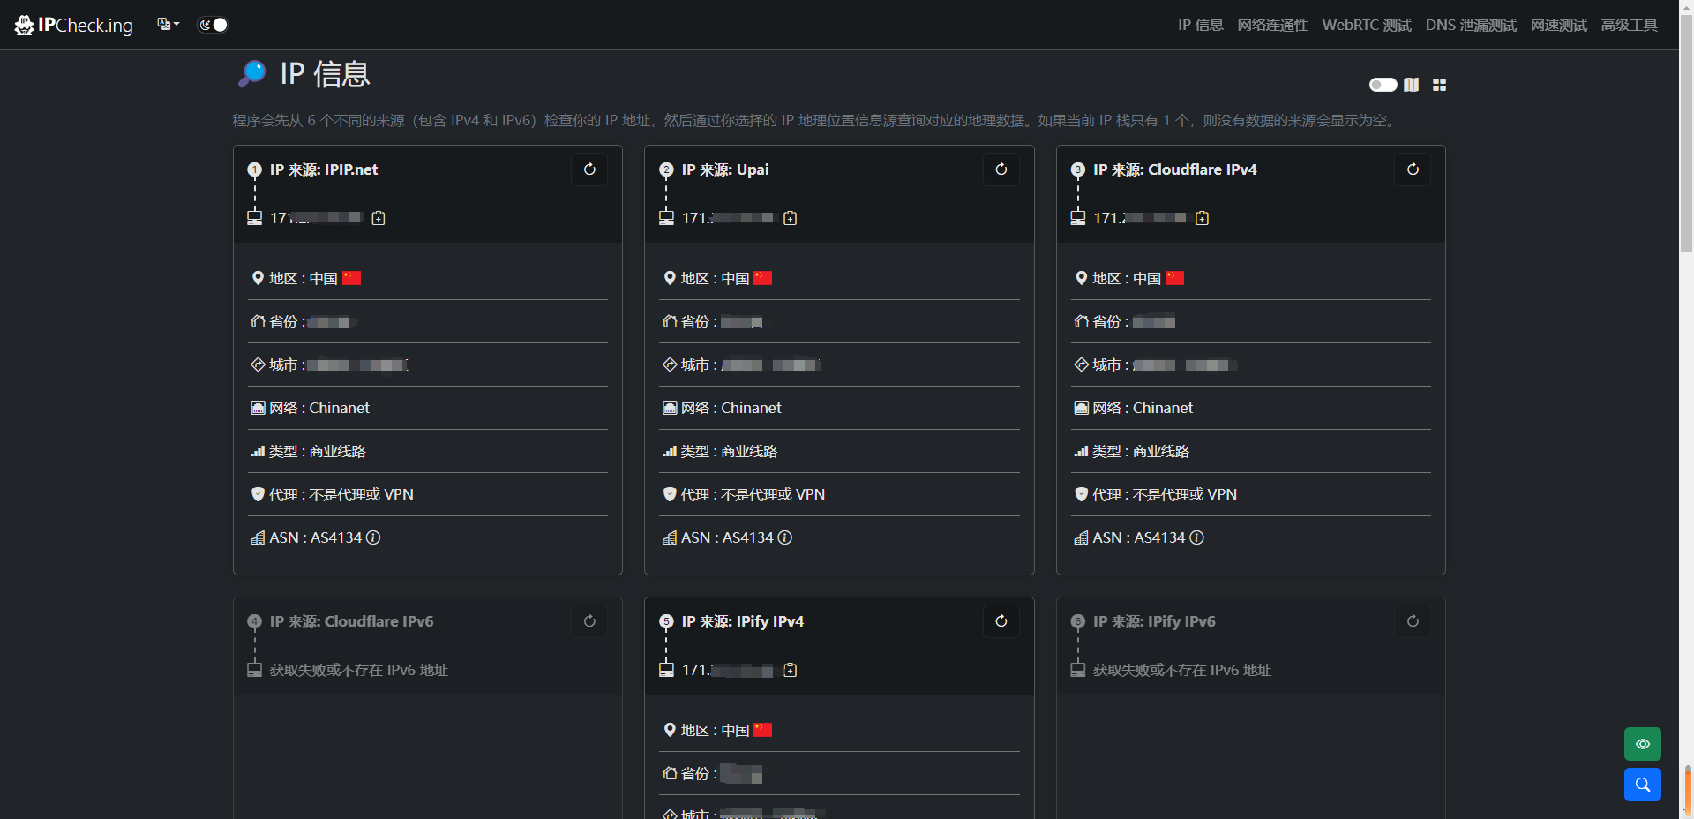The image size is (1694, 819).
Task: Go to the WebRTC 测试 section
Action: tap(1366, 25)
